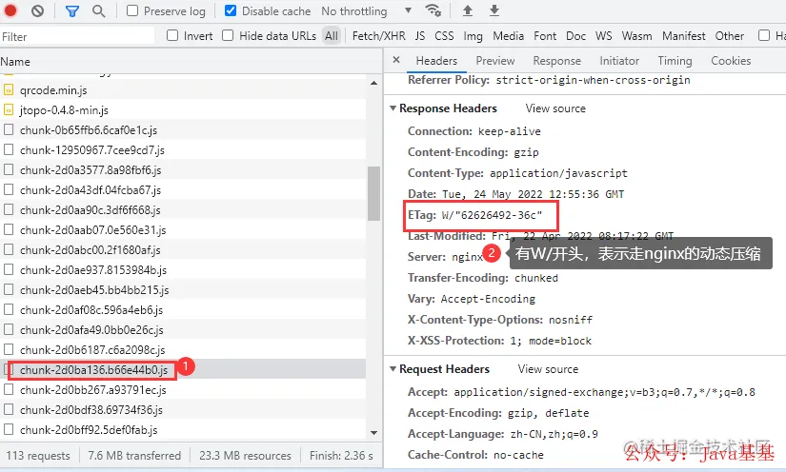Select jtopo-0.4.8-min.js file icon
The height and width of the screenshot is (472, 786).
pos(9,109)
